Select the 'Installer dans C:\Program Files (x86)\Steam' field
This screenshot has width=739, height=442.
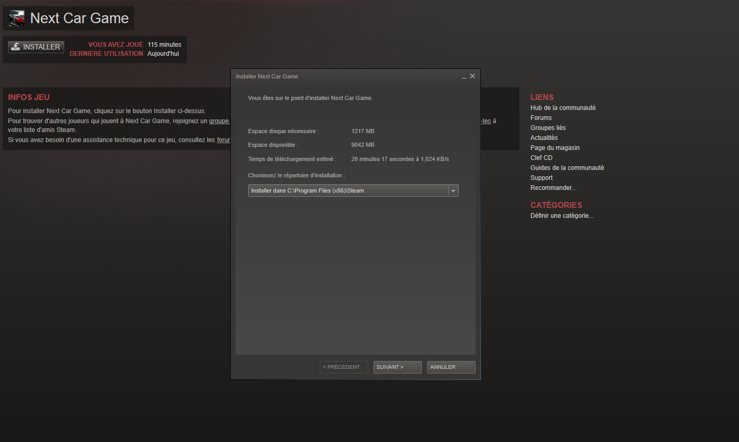coord(353,190)
